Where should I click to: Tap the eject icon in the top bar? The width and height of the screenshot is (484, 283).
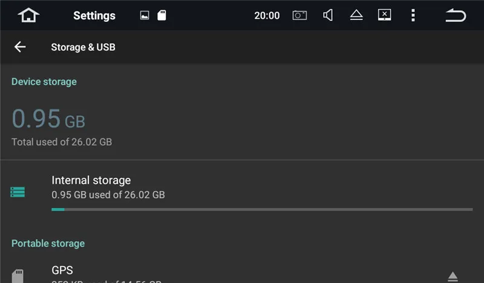pos(356,16)
